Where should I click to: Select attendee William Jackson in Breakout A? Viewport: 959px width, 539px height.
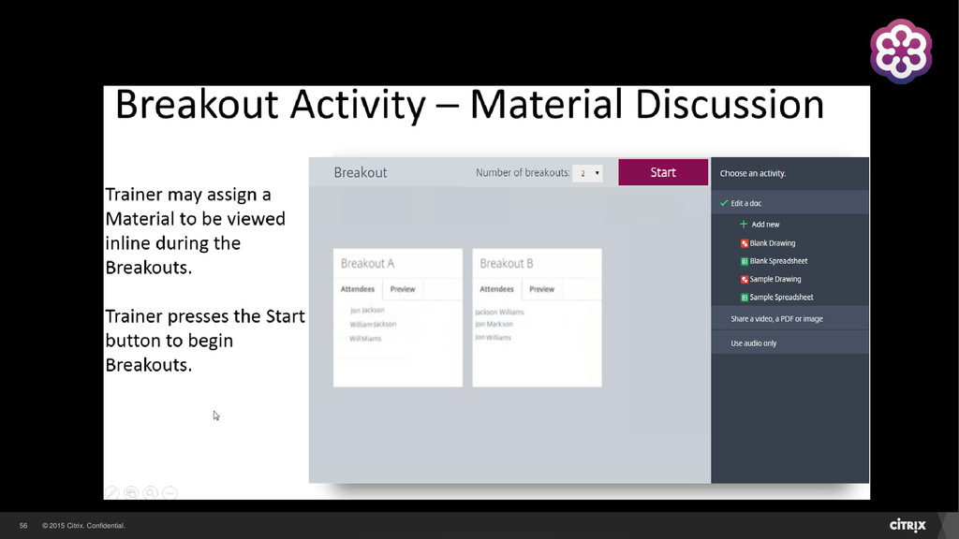point(373,325)
